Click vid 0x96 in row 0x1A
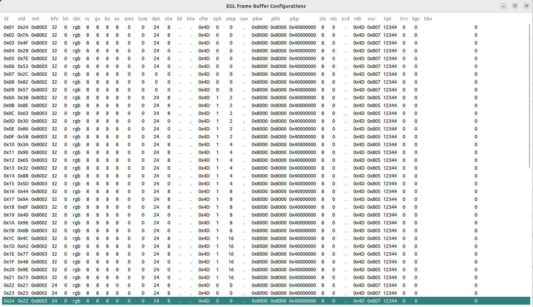533x307 pixels. tap(23, 223)
